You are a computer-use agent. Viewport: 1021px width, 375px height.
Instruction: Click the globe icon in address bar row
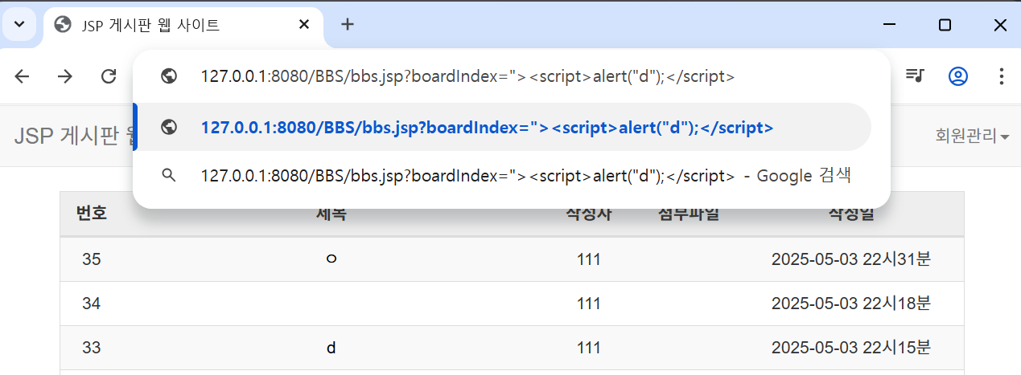pyautogui.click(x=169, y=77)
